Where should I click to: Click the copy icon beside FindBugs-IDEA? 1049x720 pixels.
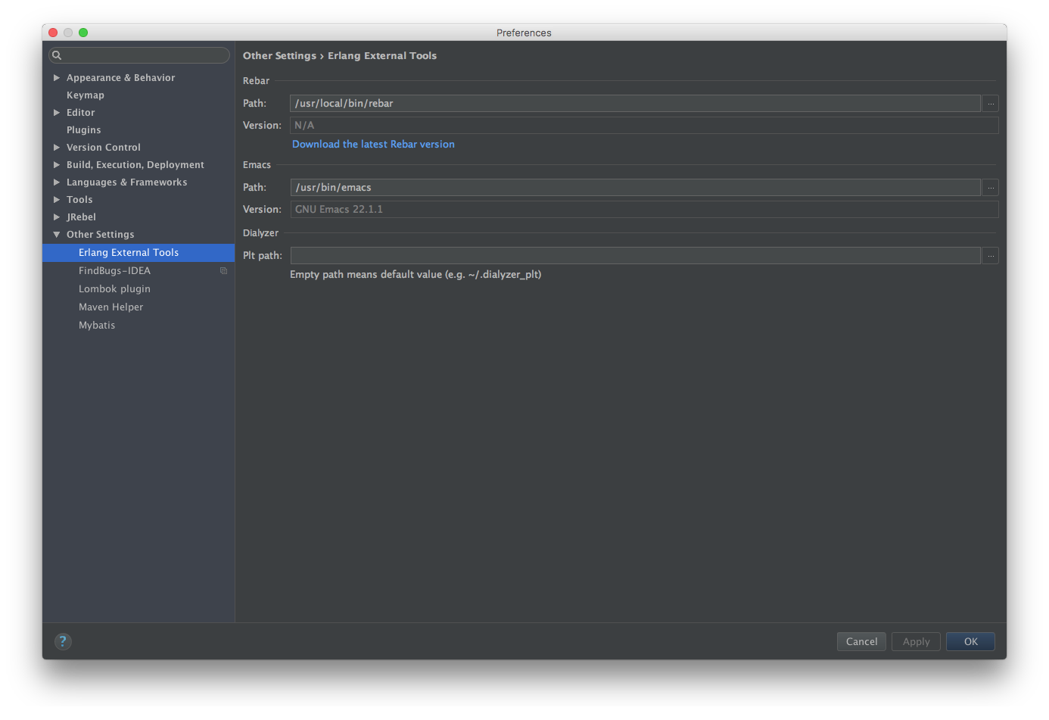(223, 271)
